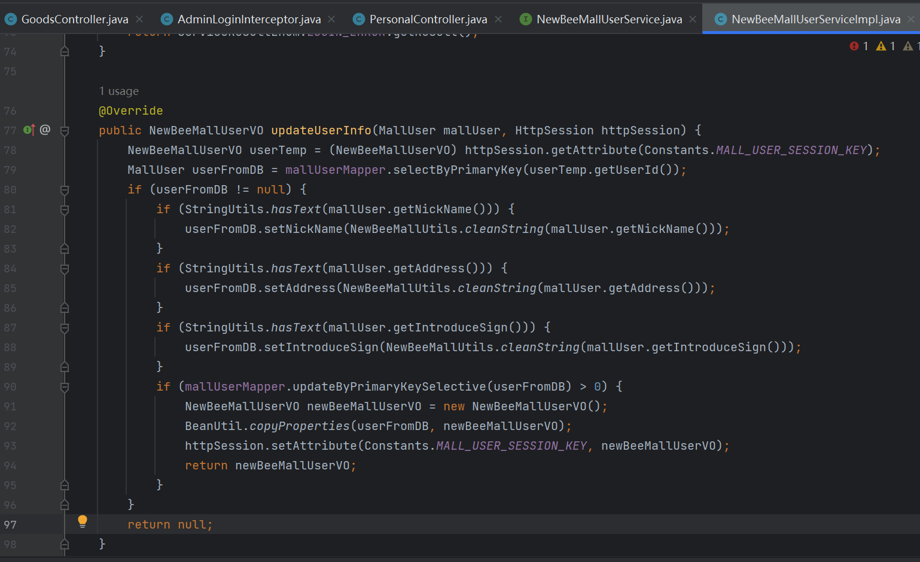Click the @ annotation gutter icon on line 77
The width and height of the screenshot is (920, 562).
(45, 130)
